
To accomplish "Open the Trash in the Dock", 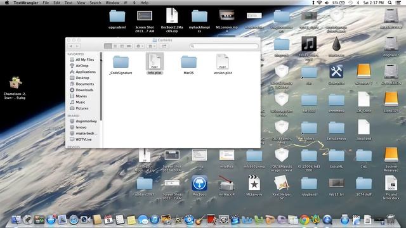I will point(391,220).
